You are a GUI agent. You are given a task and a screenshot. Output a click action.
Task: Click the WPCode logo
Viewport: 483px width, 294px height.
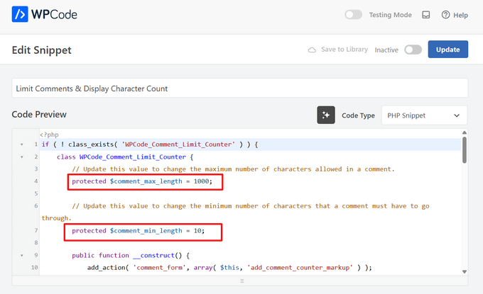[x=45, y=14]
